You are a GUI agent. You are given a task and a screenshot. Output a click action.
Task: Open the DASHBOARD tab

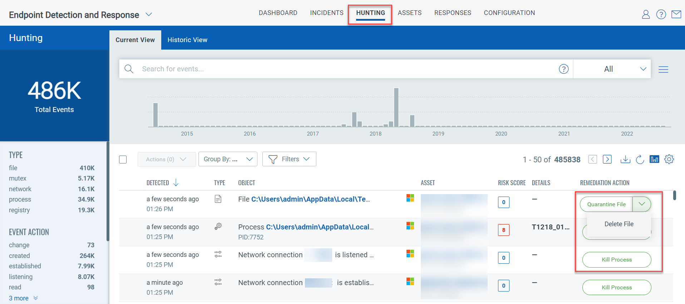tap(278, 13)
